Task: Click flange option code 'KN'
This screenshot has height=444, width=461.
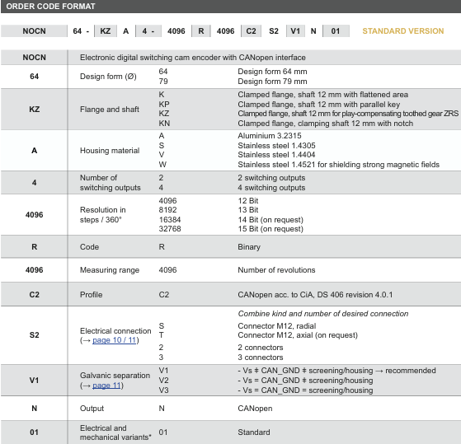Action: pos(164,124)
